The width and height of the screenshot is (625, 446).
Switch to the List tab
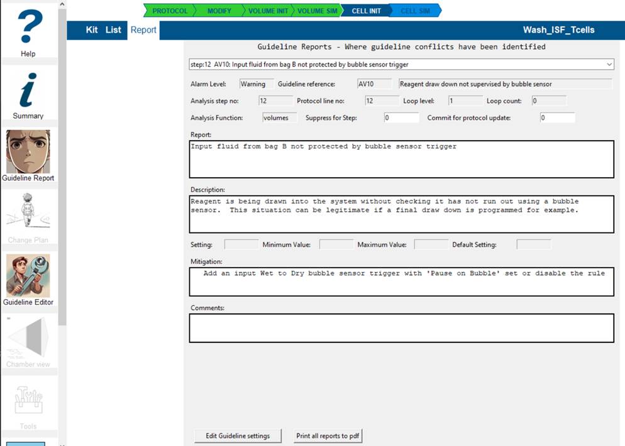pos(113,30)
